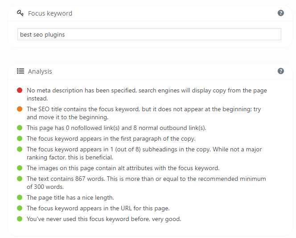Click green dot for alt attributes result
This screenshot has height=238, width=296.
click(20, 168)
